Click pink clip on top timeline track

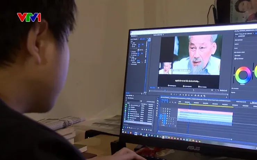205,111
